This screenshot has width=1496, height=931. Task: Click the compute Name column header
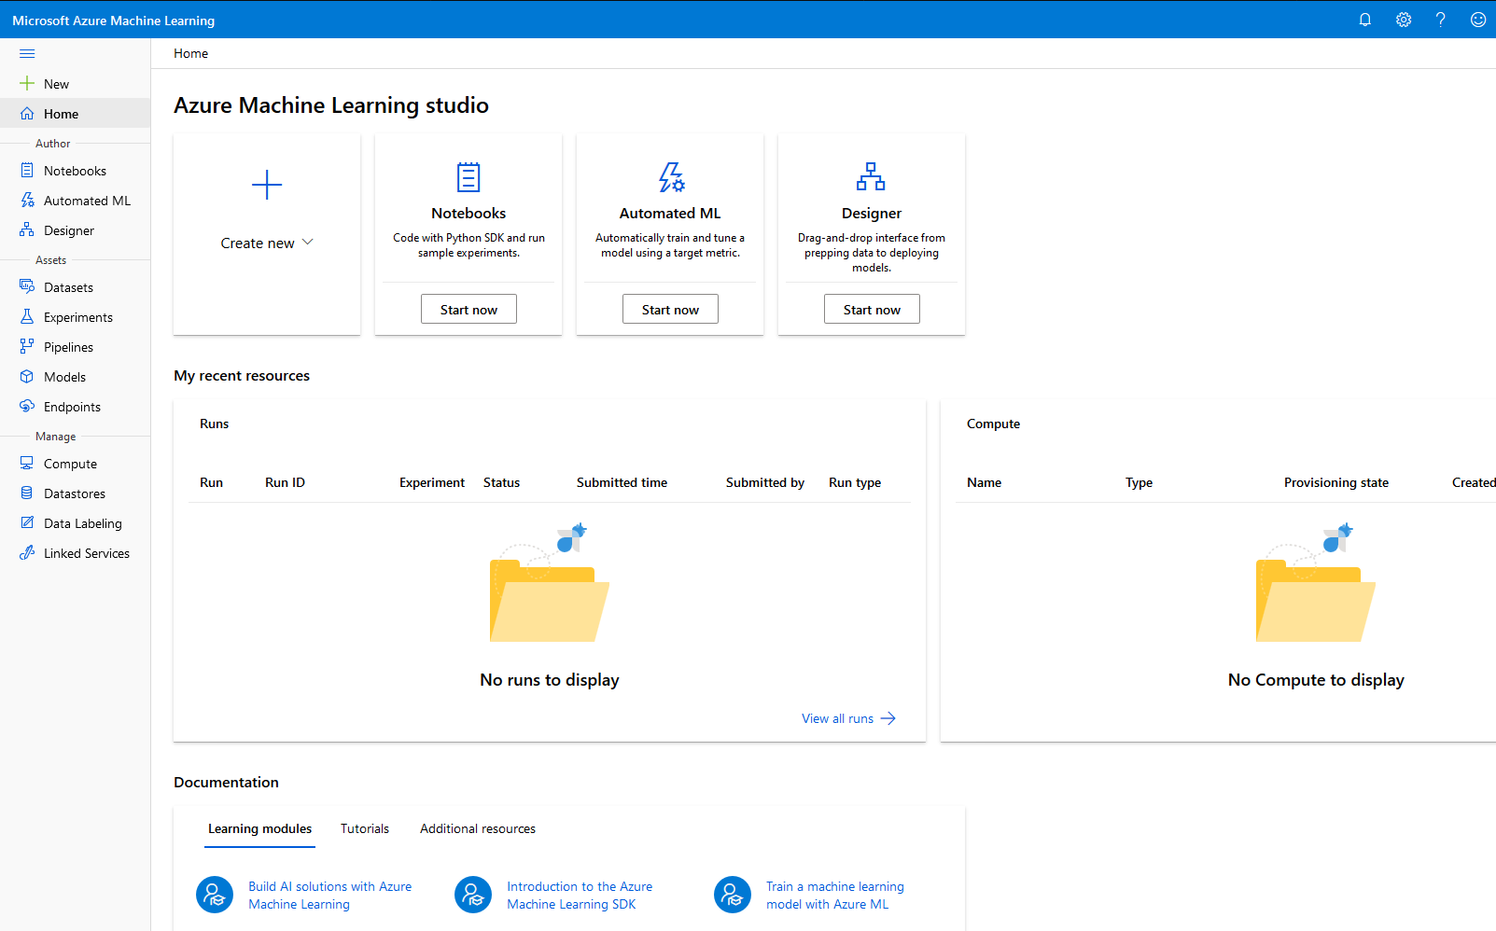(984, 482)
